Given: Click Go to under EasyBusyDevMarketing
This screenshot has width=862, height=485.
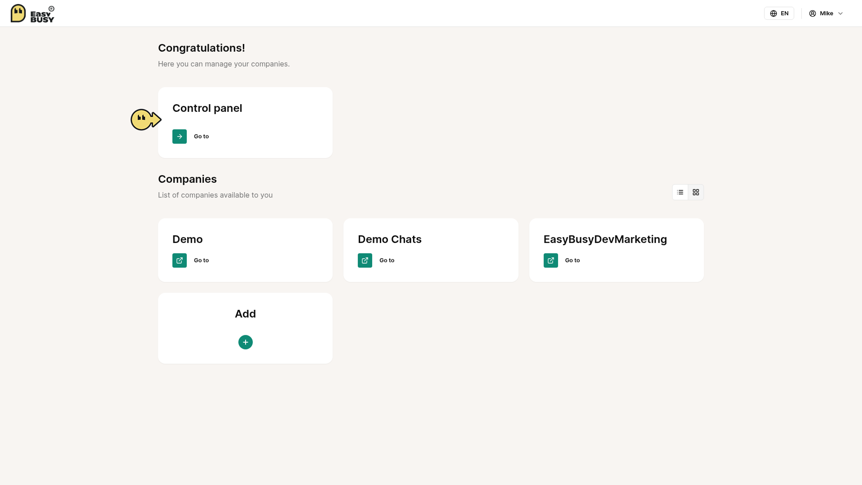Looking at the screenshot, I should 572,260.
